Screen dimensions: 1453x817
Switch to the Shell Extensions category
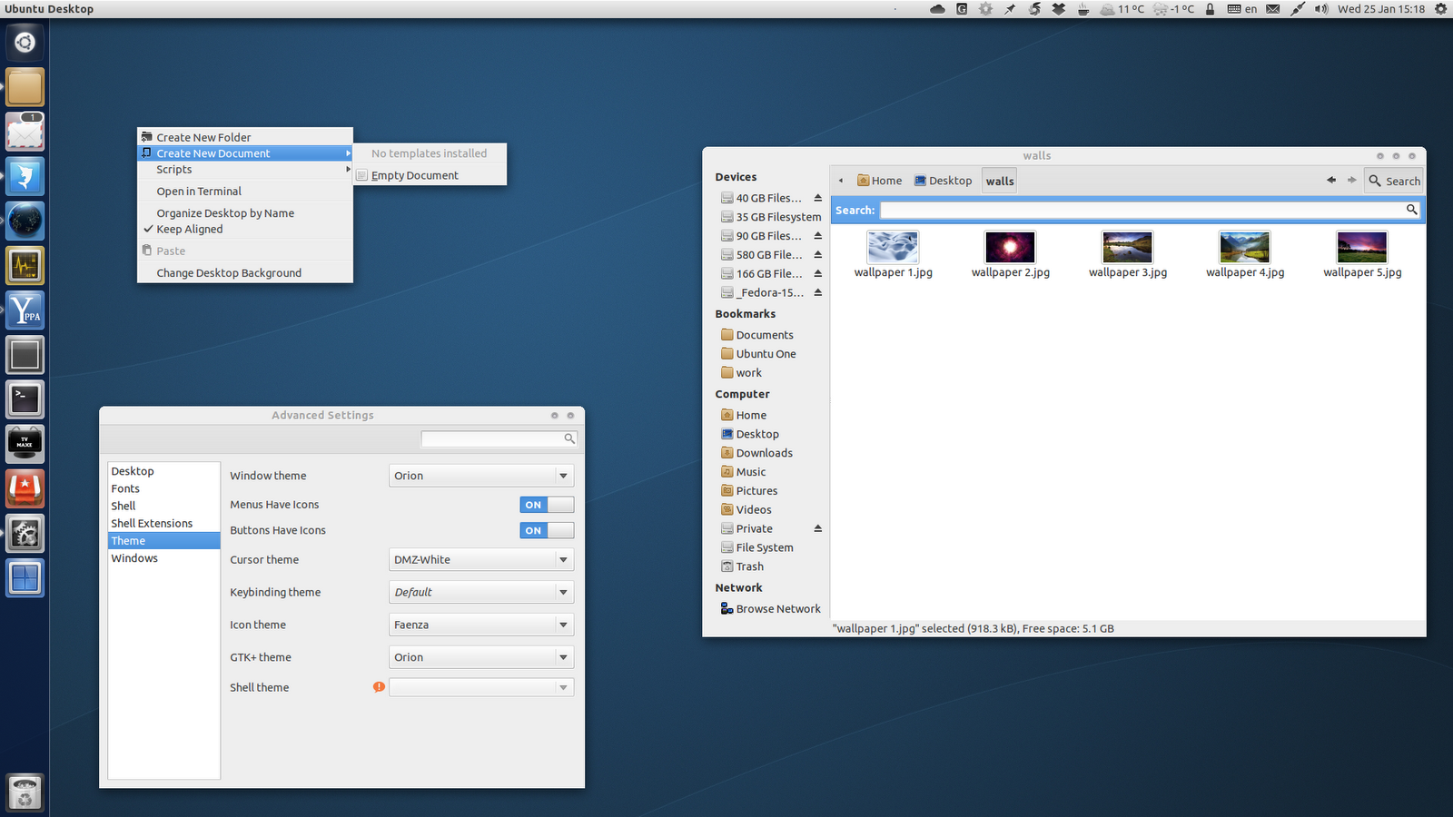(152, 523)
